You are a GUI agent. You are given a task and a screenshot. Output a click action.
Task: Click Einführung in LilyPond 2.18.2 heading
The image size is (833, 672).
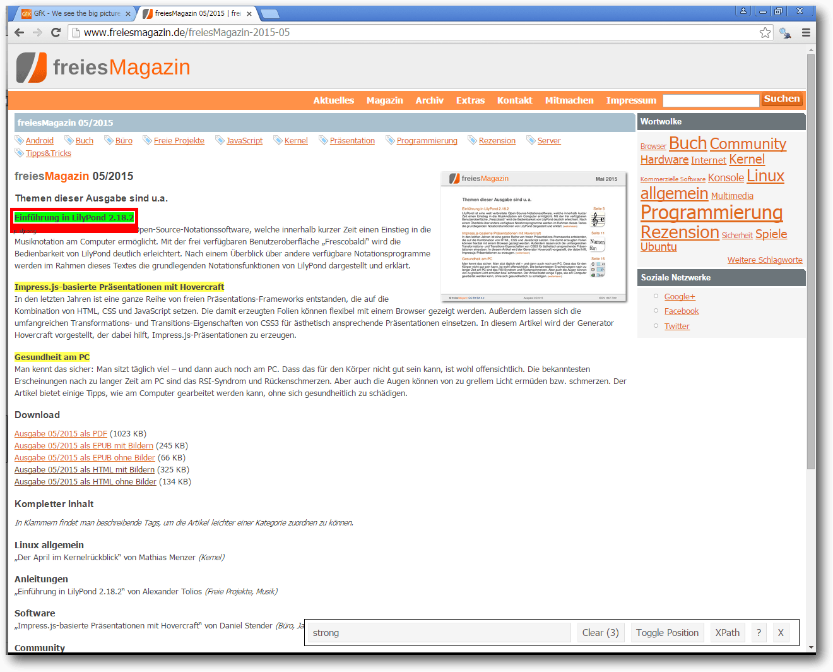[74, 217]
